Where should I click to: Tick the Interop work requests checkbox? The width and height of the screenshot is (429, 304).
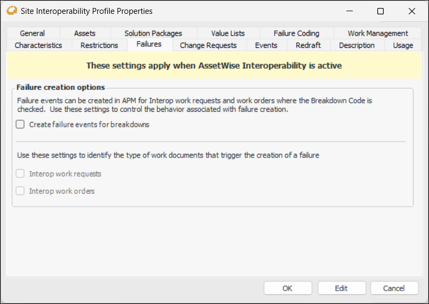coord(21,174)
